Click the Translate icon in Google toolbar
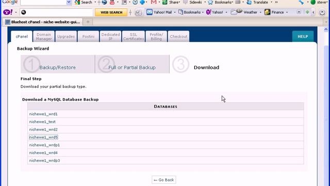This screenshot has width=330, height=186. (x=249, y=2)
